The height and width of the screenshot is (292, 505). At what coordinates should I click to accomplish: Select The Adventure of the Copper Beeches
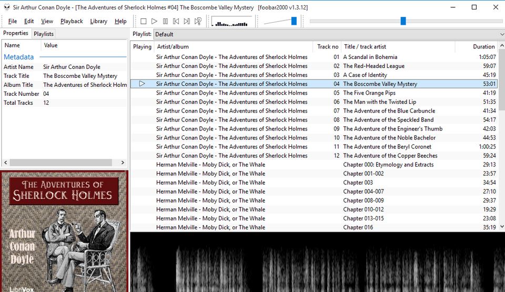tap(314, 156)
